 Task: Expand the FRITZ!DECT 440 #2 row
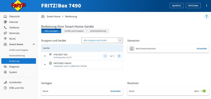tap(45, 65)
